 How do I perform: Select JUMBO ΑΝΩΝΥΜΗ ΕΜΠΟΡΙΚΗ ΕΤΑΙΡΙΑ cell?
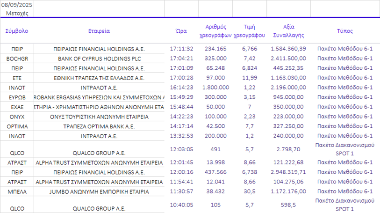(x=99, y=192)
